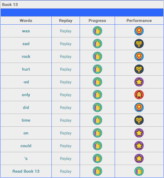Click the medal badge icon for 'was'

[x=139, y=31]
